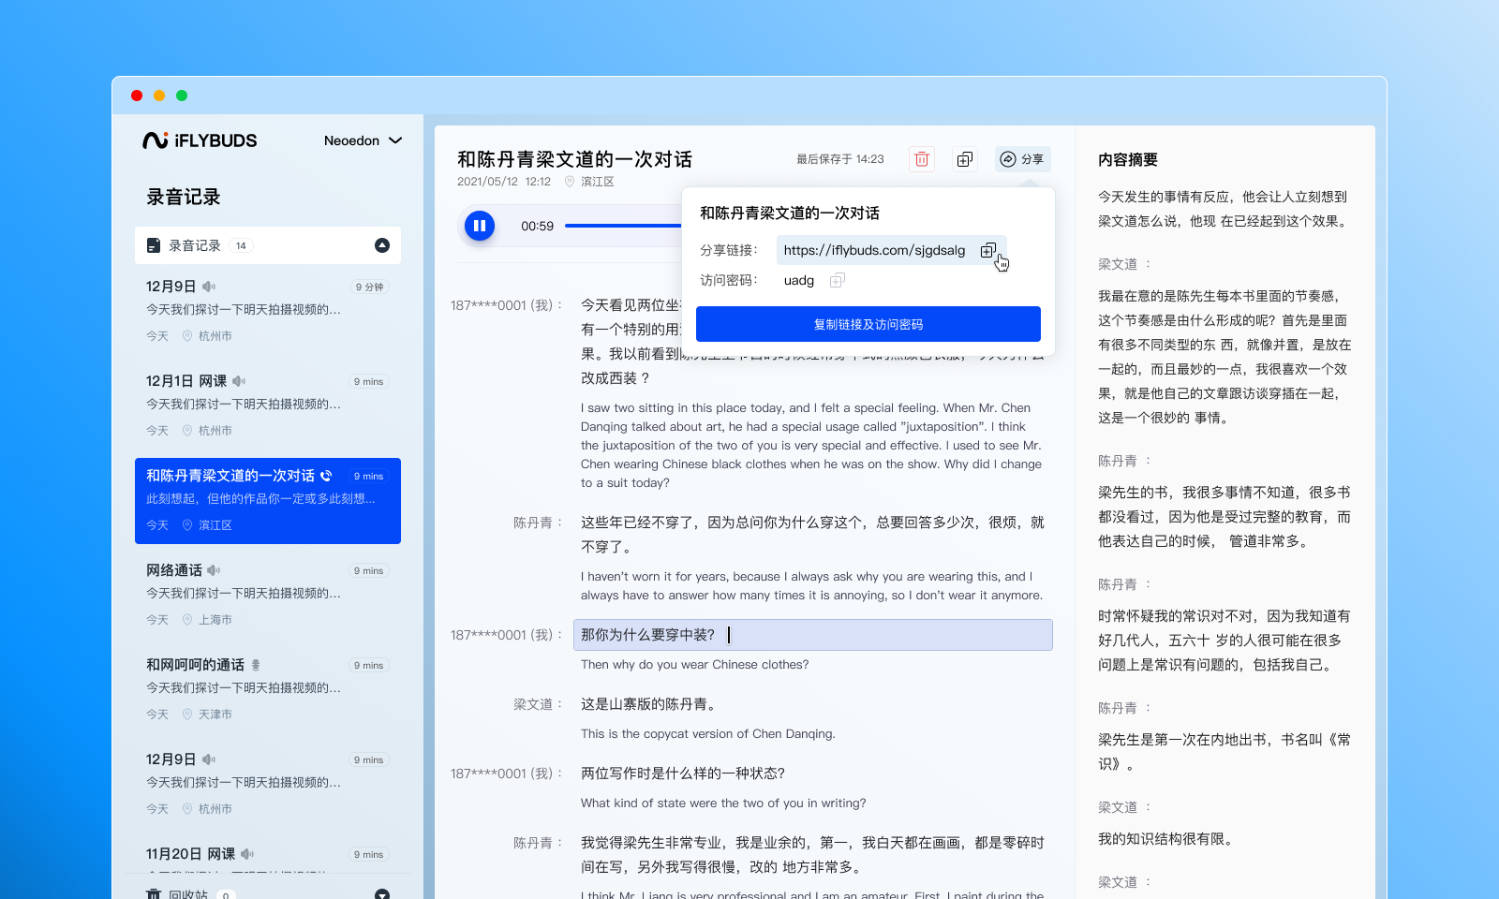The height and width of the screenshot is (899, 1499).
Task: Click speaker icon on 网络通话 recording
Action: (215, 570)
